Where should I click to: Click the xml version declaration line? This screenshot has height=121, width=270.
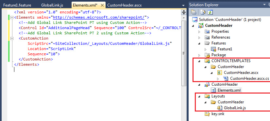pyautogui.click(x=58, y=12)
